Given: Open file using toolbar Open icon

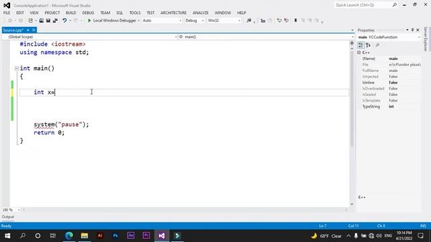Looking at the screenshot, I should tap(41, 21).
